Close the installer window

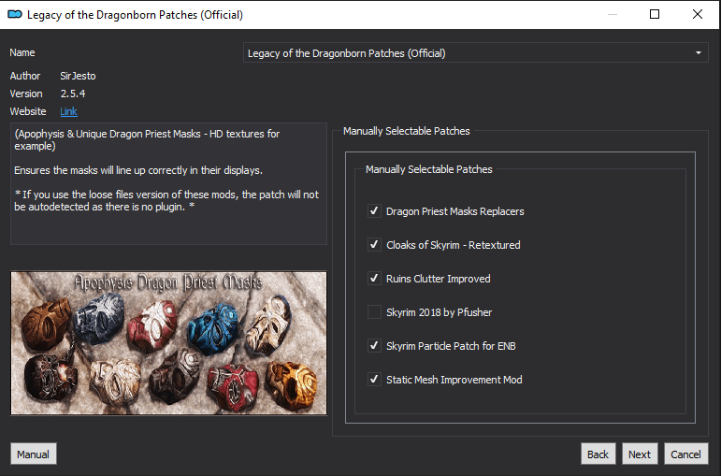click(697, 14)
